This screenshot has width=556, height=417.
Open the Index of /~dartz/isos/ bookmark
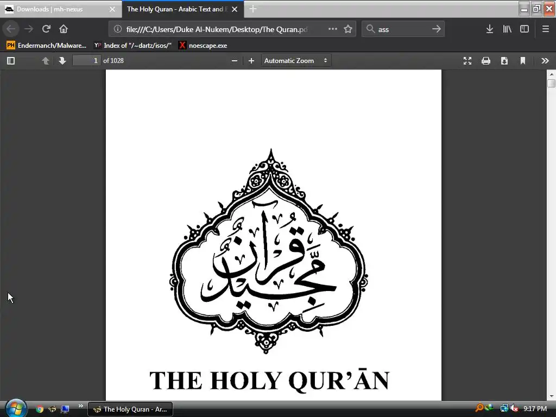(x=132, y=46)
